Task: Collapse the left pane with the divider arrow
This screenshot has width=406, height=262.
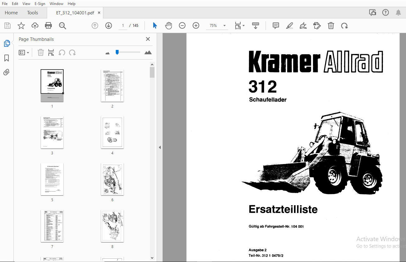Action: (160, 147)
